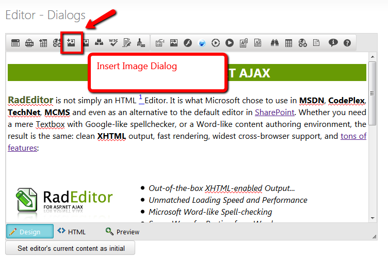Click the bold word MCMS
The width and height of the screenshot is (388, 257).
click(x=57, y=113)
